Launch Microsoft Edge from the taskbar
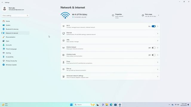Viewport: 191px width, 107px height. pos(111,105)
